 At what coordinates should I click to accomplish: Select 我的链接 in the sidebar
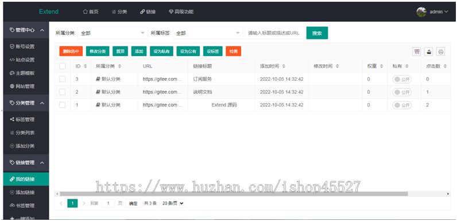pyautogui.click(x=26, y=179)
